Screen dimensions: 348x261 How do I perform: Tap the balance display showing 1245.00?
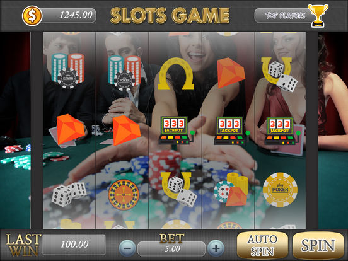(x=69, y=16)
